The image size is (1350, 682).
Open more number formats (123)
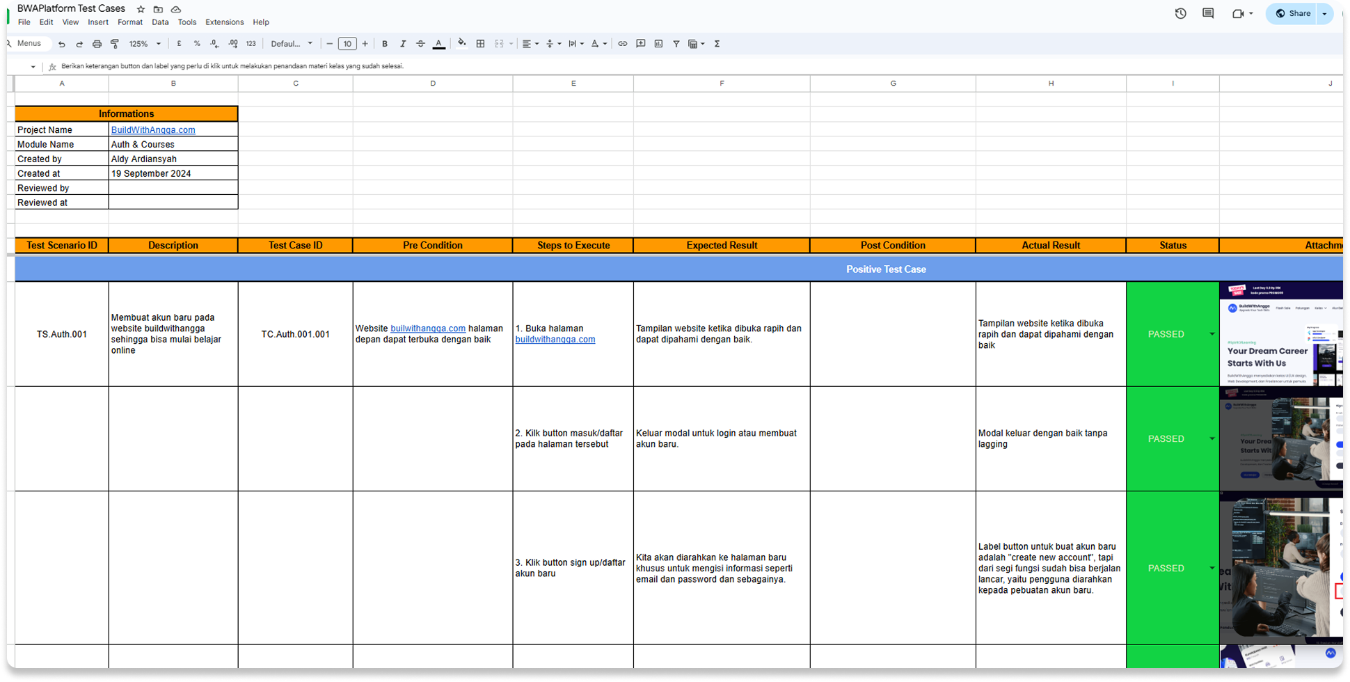(x=251, y=44)
